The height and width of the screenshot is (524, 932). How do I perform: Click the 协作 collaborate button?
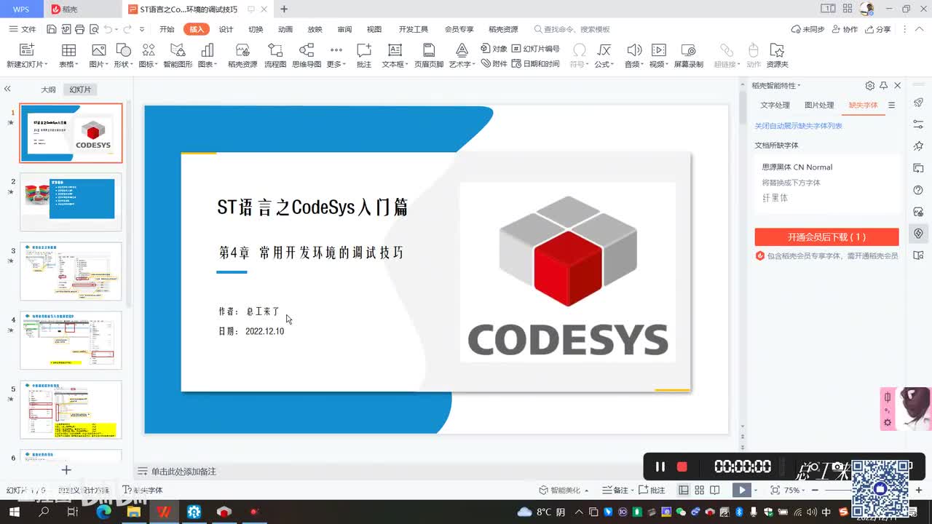[845, 29]
